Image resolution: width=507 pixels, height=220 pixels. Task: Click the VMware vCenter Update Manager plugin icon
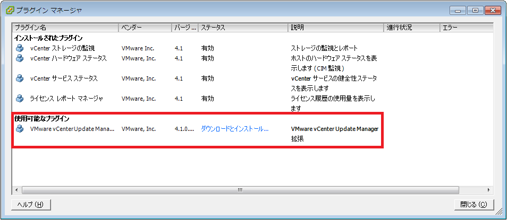20,129
